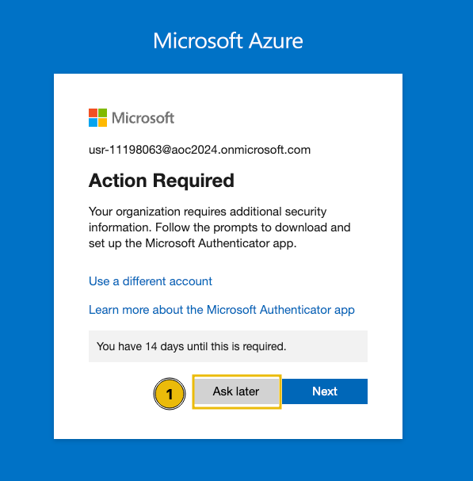
Task: Click the blue Next button
Action: 325,391
